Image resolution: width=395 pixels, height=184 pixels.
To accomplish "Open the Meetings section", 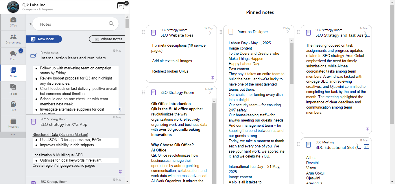I will point(13,123).
